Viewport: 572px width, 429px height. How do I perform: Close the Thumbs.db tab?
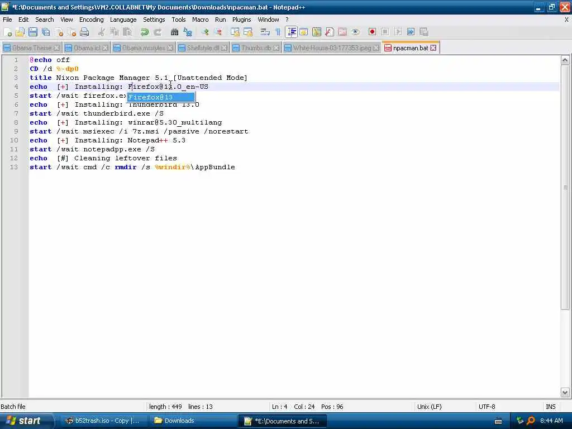276,48
